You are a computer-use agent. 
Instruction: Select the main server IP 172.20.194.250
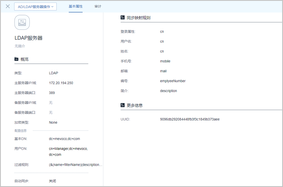(x=61, y=83)
